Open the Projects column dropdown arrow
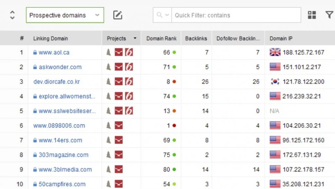This screenshot has width=335, height=189. click(x=135, y=38)
